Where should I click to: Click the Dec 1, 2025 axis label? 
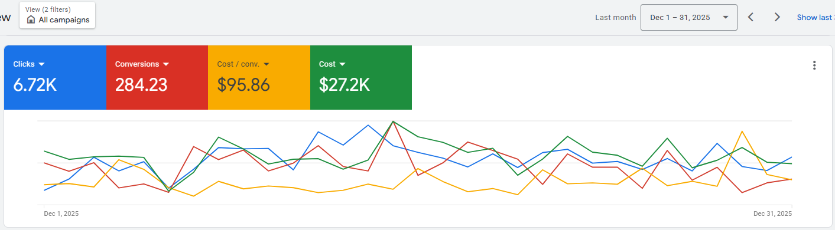pyautogui.click(x=61, y=213)
